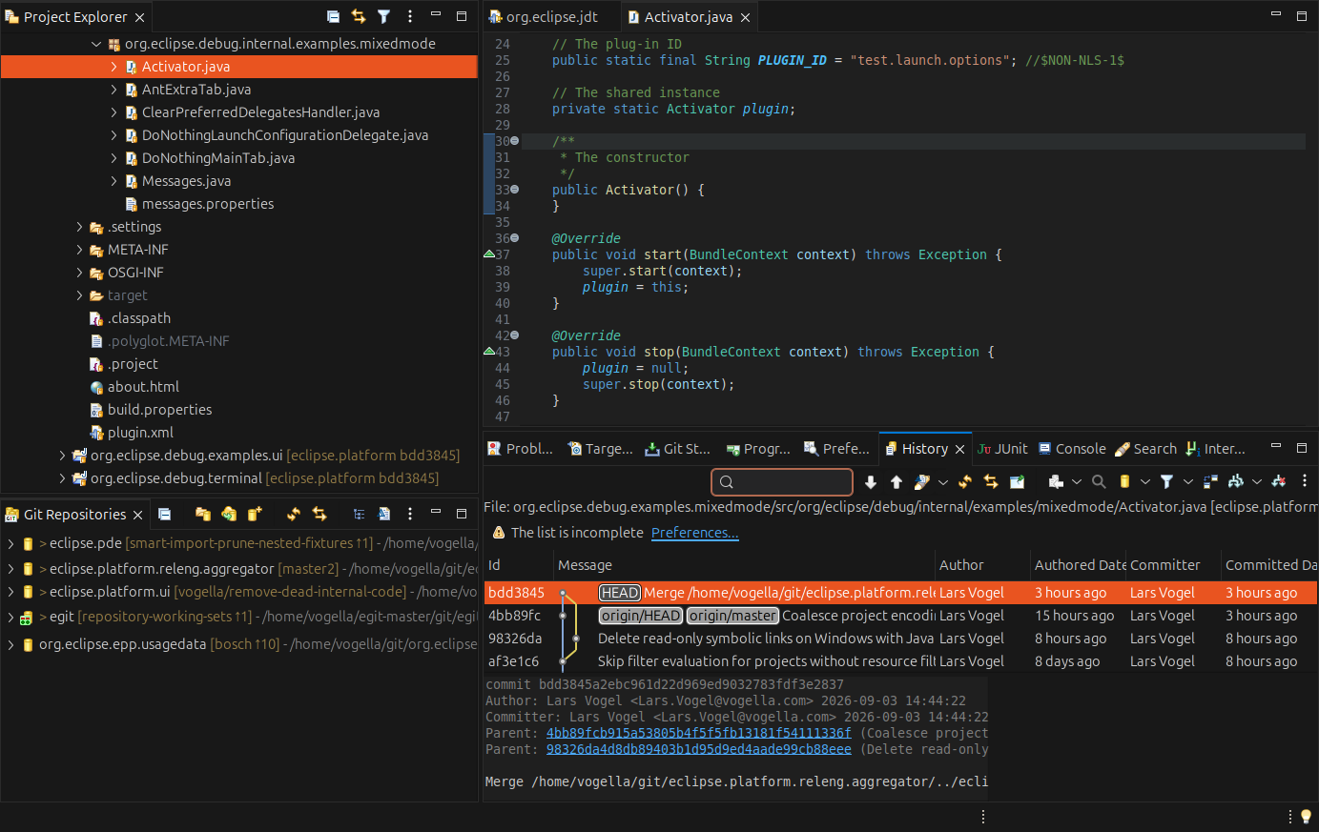Expand AntExtraTab.java node

(x=113, y=90)
